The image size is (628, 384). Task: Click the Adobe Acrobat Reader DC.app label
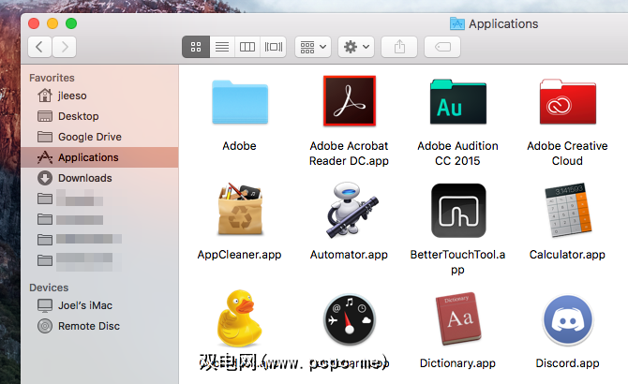point(349,154)
